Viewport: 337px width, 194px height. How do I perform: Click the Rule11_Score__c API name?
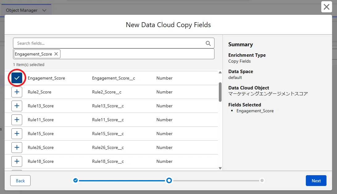[108, 120]
